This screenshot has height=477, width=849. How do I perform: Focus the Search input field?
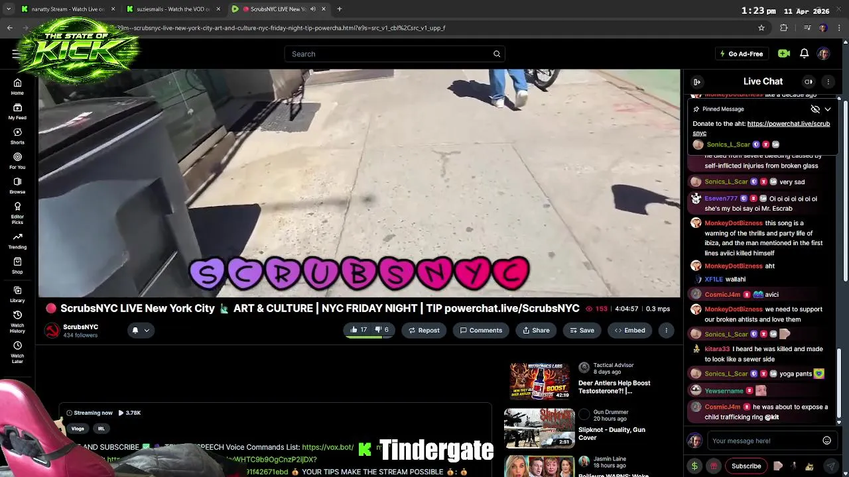[389, 54]
